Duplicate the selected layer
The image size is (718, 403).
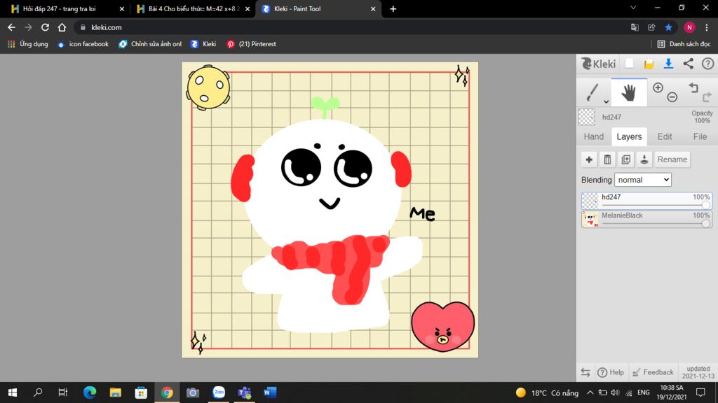click(625, 160)
